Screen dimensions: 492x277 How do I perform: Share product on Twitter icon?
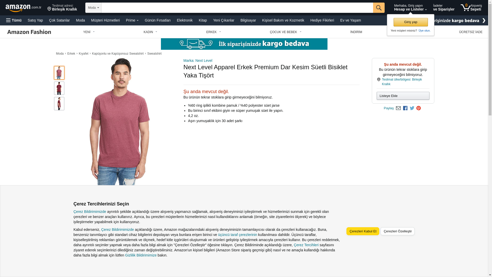point(412,108)
